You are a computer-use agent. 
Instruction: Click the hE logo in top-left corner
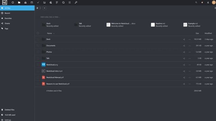tap(4, 2)
